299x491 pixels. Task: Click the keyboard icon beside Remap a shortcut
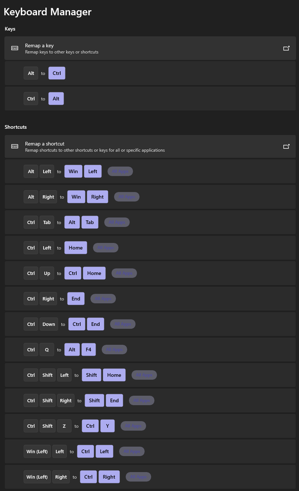[15, 146]
